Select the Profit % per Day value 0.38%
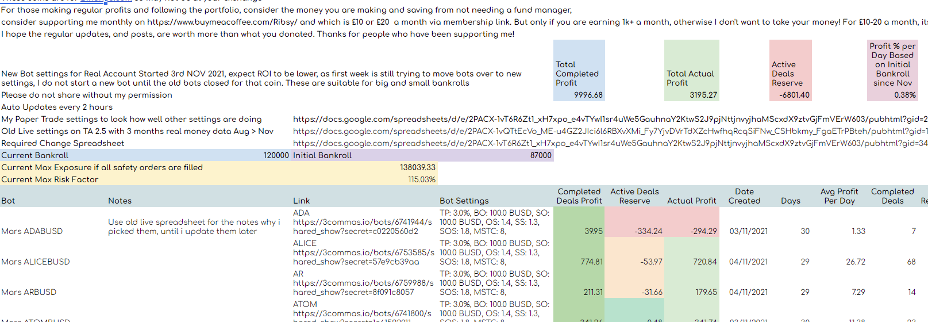The image size is (928, 322). 905,95
